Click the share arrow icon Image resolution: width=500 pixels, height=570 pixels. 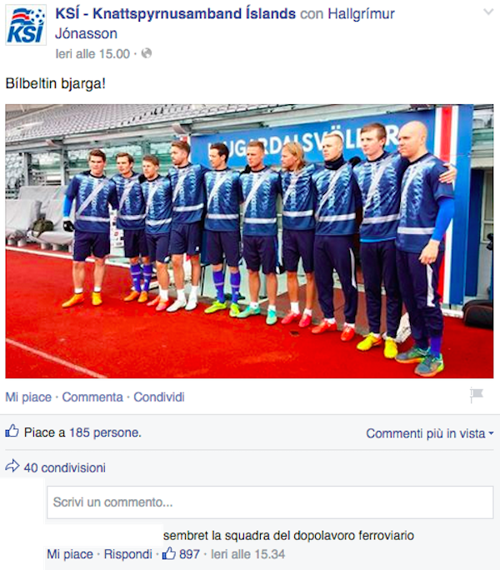12,466
